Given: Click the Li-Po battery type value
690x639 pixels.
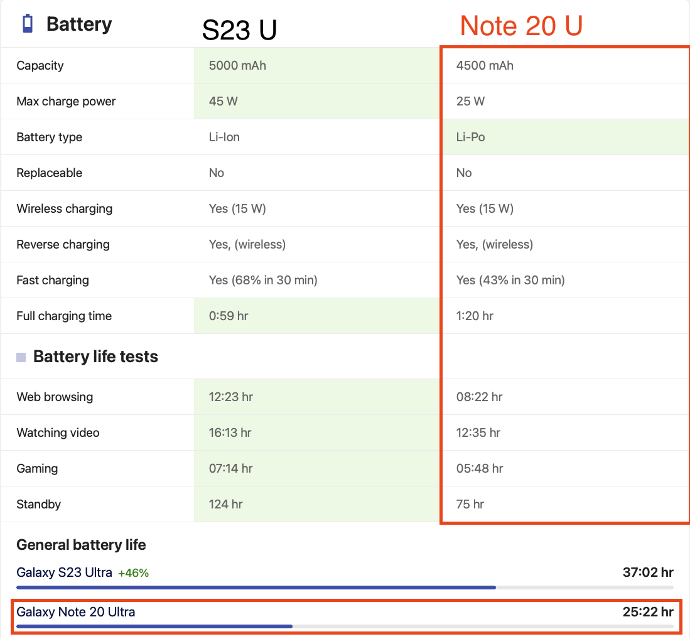Looking at the screenshot, I should tap(470, 137).
